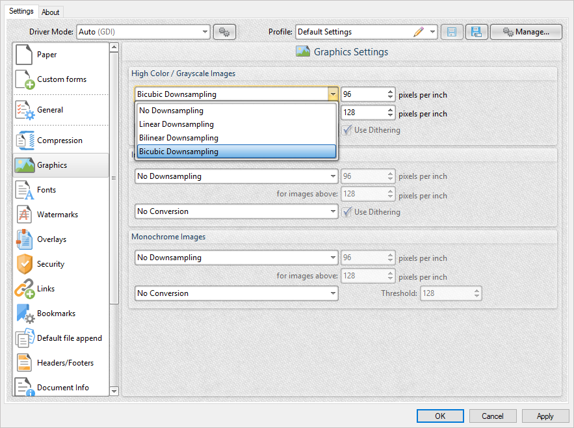Open the second section downsampling dropdown
The height and width of the screenshot is (428, 574).
coord(236,176)
